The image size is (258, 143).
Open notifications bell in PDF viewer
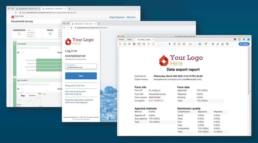(x=244, y=39)
